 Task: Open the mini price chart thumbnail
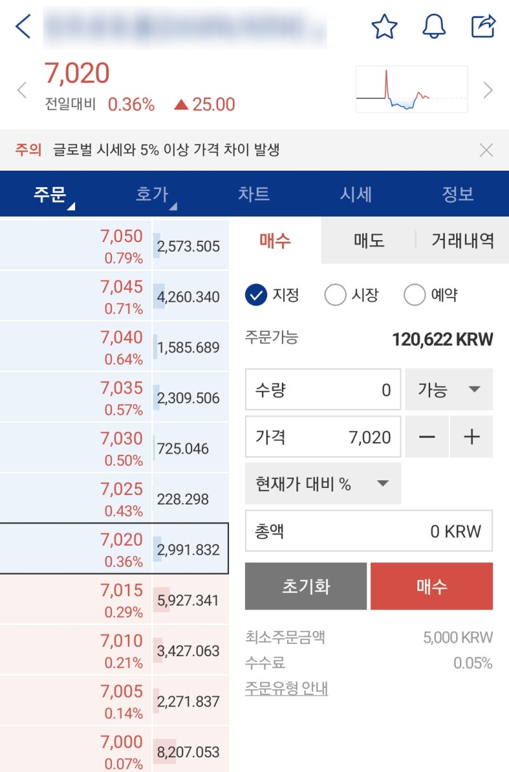pyautogui.click(x=410, y=88)
